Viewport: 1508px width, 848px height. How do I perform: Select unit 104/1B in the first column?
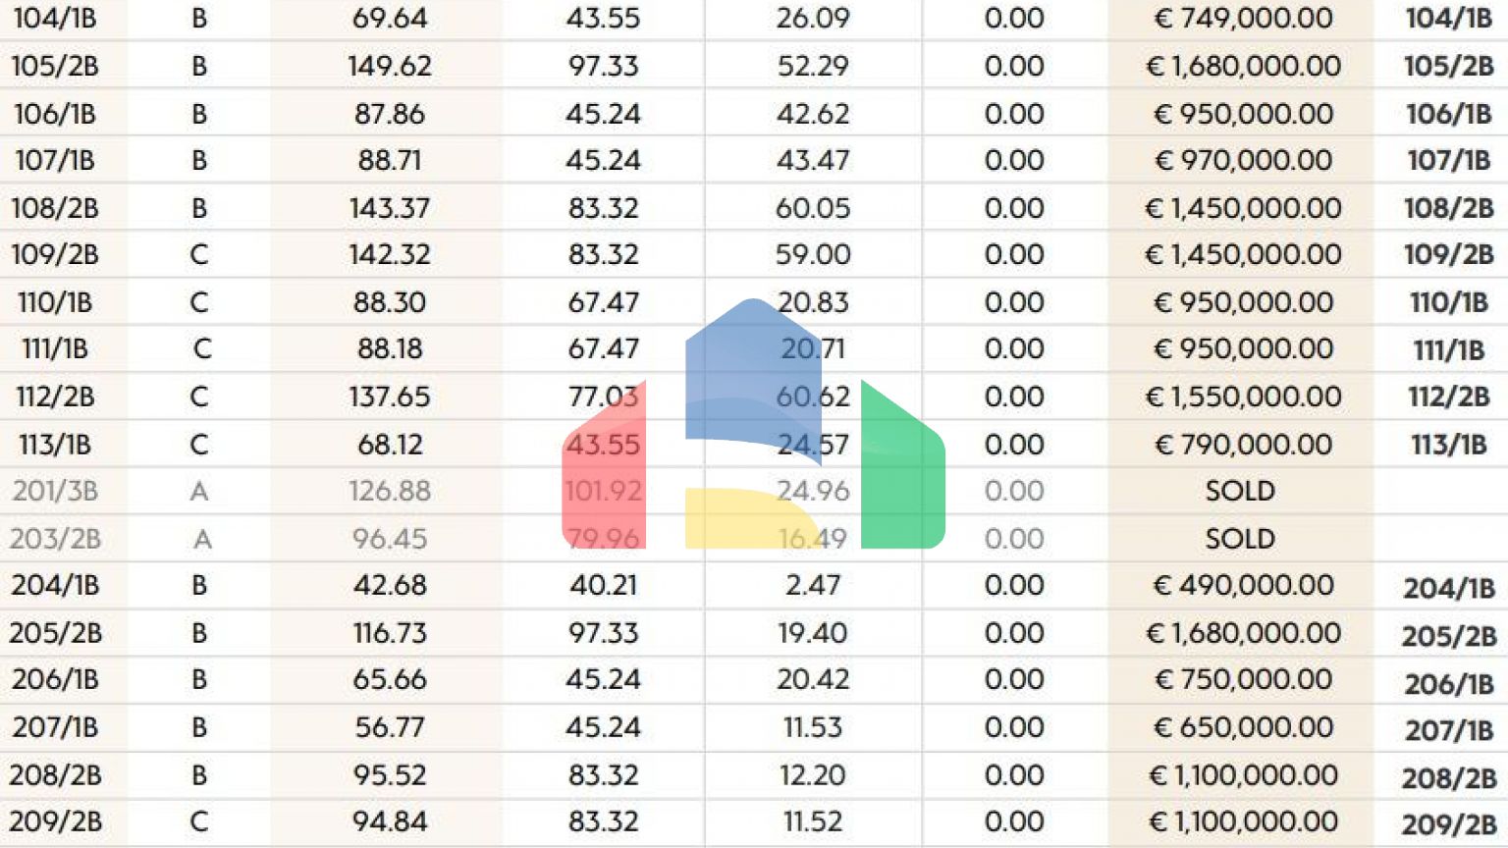[x=55, y=18]
